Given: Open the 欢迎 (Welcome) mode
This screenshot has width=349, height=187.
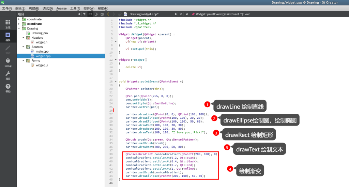Looking at the screenshot, I should [x=8, y=23].
